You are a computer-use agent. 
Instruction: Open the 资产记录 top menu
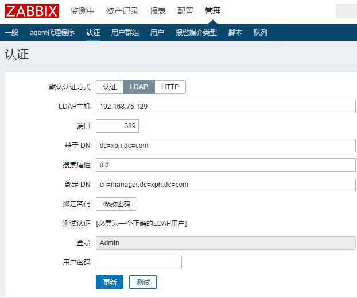pos(122,11)
